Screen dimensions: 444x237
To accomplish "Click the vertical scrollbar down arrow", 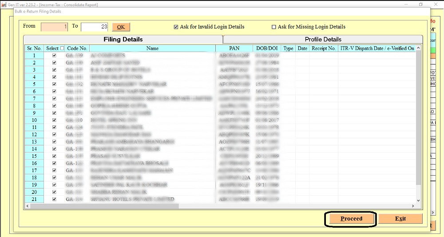I will [419, 200].
